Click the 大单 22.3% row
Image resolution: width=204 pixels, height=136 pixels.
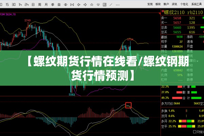tap(178, 87)
